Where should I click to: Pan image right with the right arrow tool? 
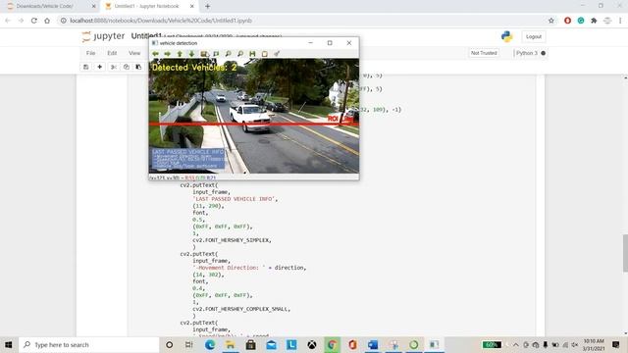tap(168, 54)
